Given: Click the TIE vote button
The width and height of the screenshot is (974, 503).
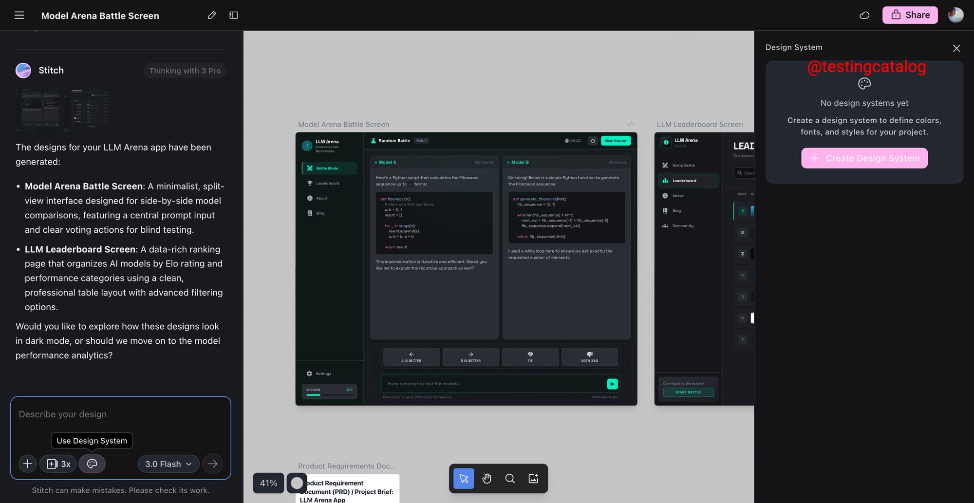Looking at the screenshot, I should [x=530, y=357].
